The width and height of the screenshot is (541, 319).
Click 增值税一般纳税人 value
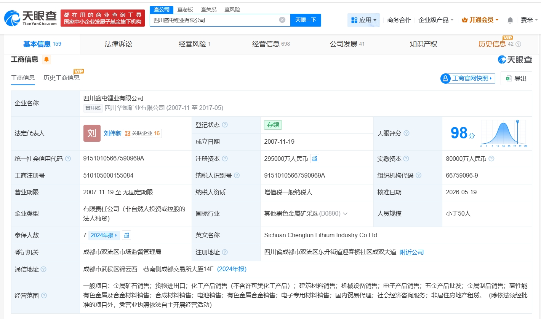coord(288,192)
